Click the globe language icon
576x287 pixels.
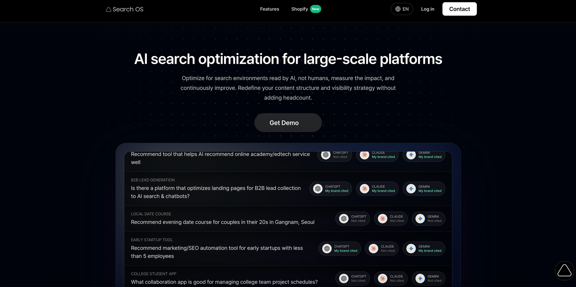398,9
